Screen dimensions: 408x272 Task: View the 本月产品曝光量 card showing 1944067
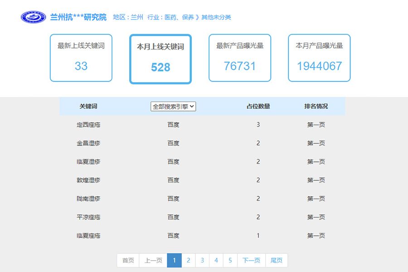coord(319,58)
